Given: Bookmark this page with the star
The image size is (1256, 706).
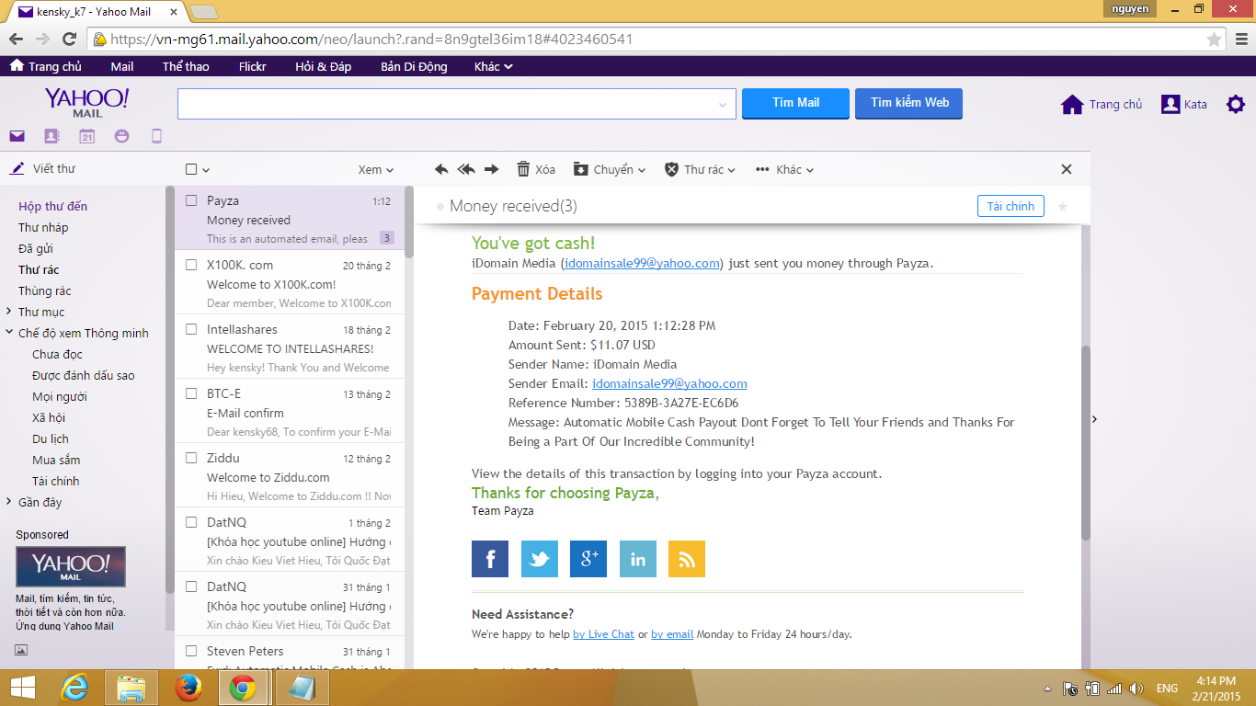Looking at the screenshot, I should pyautogui.click(x=1214, y=40).
